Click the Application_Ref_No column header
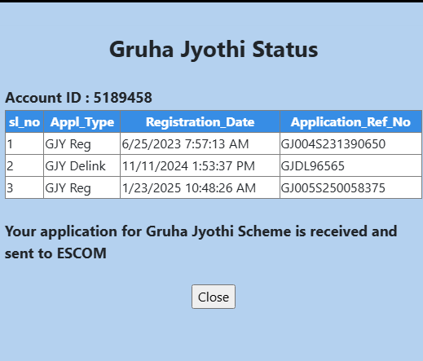 click(x=350, y=121)
